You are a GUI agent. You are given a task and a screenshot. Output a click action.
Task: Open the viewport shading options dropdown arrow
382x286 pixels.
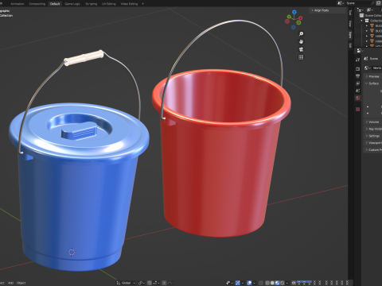287,283
